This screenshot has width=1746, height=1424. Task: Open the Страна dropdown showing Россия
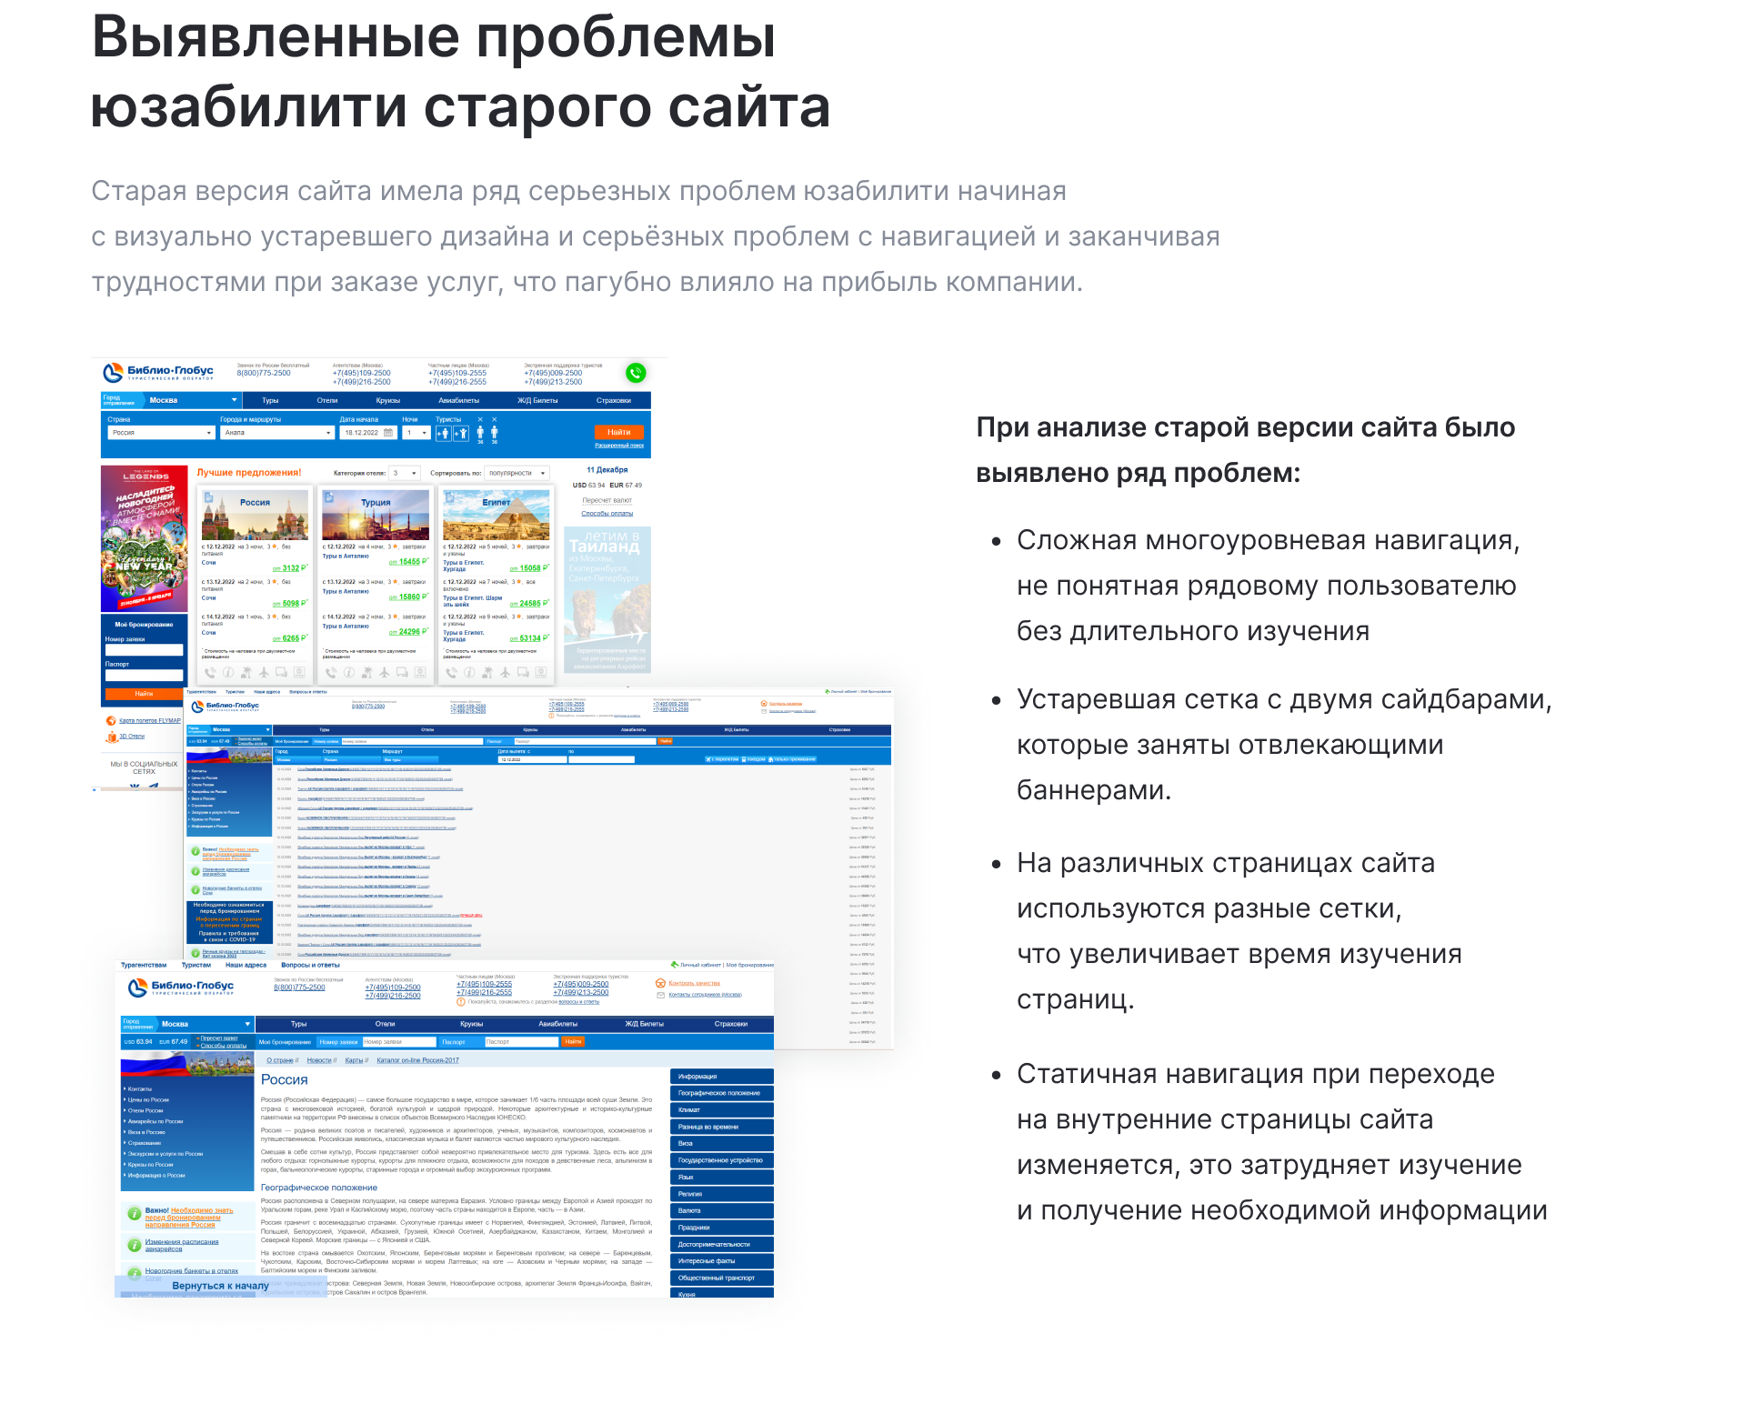click(x=161, y=433)
